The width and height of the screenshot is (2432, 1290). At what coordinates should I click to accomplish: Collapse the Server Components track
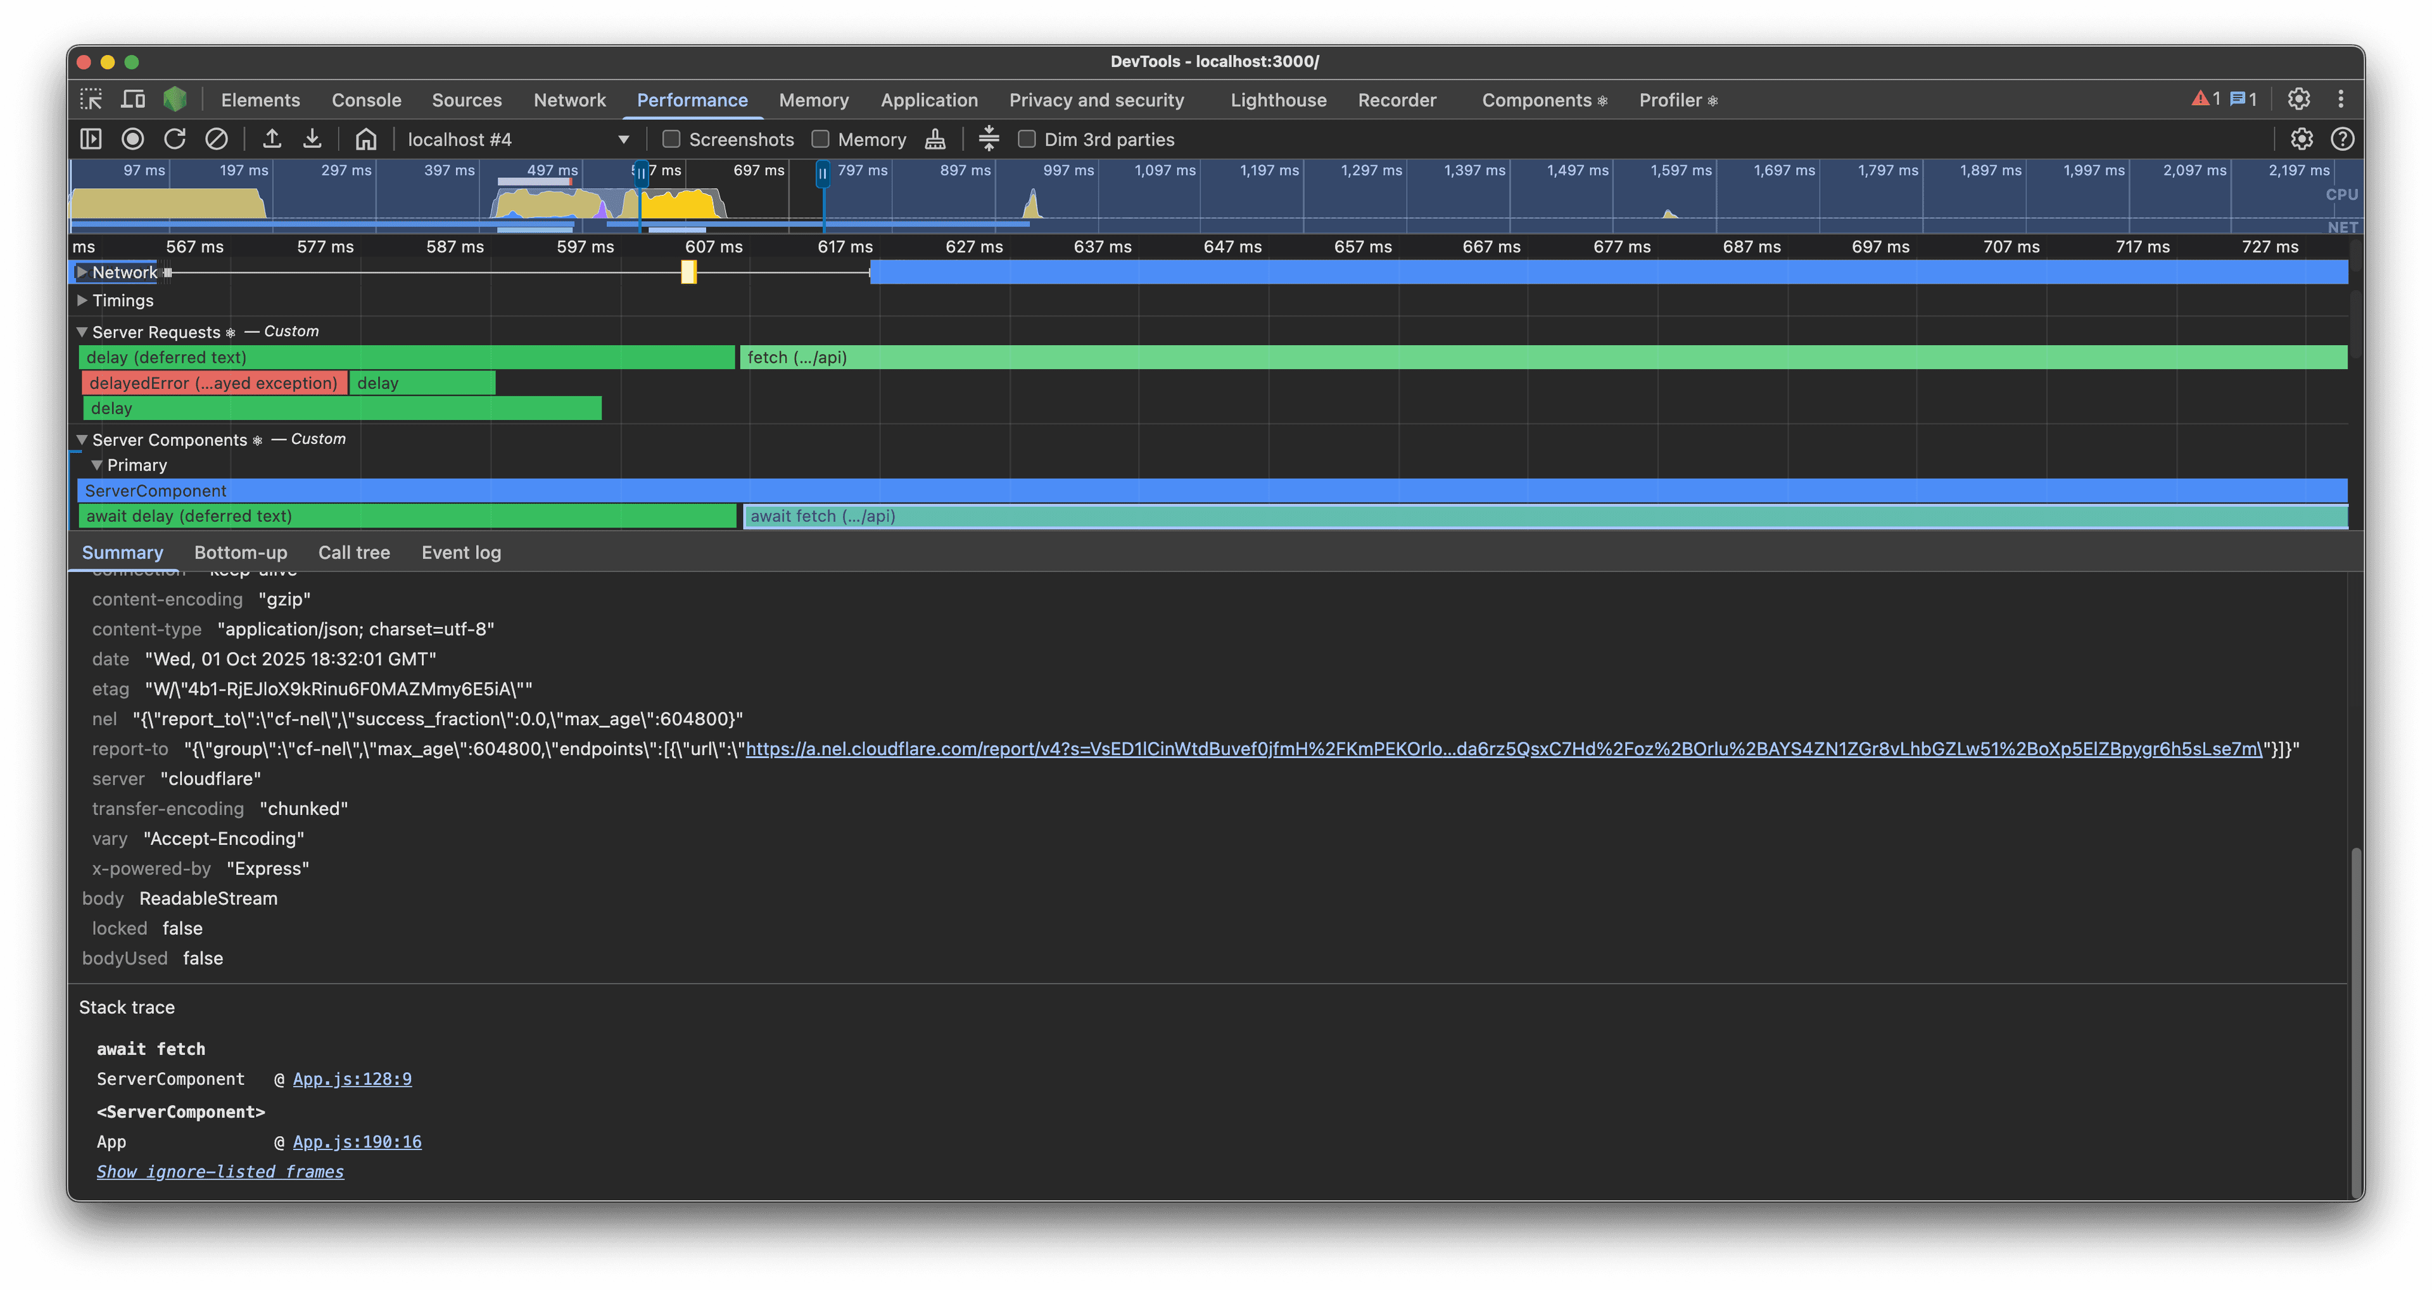[82, 439]
